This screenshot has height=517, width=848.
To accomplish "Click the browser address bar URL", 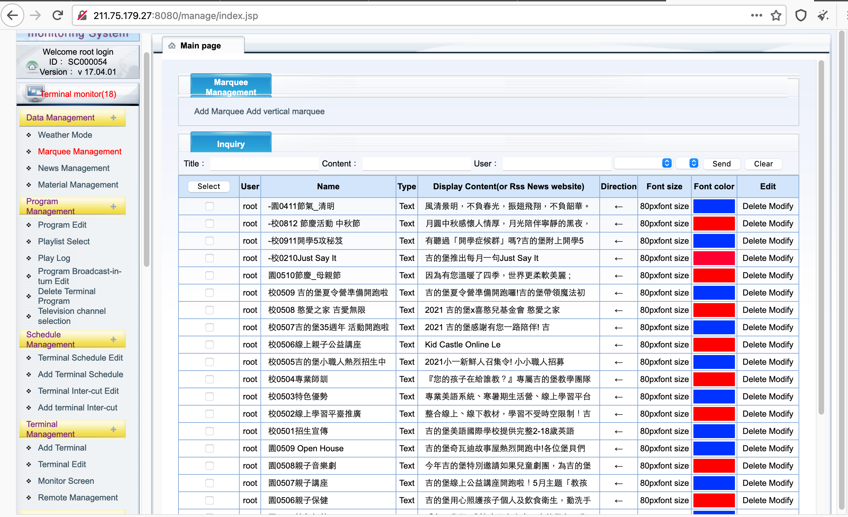I will 176,16.
